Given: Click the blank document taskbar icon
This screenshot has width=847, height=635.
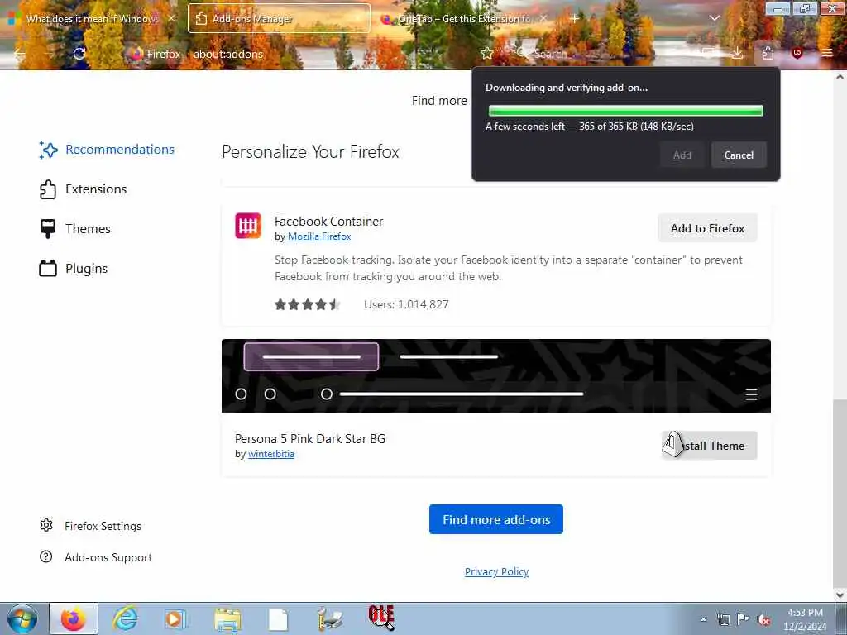Looking at the screenshot, I should [278, 619].
